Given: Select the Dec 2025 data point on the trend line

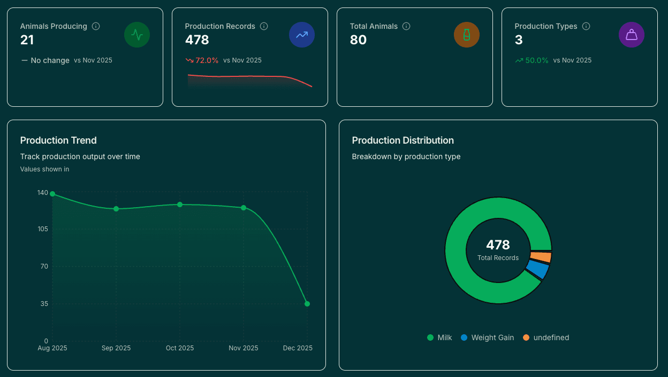Looking at the screenshot, I should (x=307, y=303).
